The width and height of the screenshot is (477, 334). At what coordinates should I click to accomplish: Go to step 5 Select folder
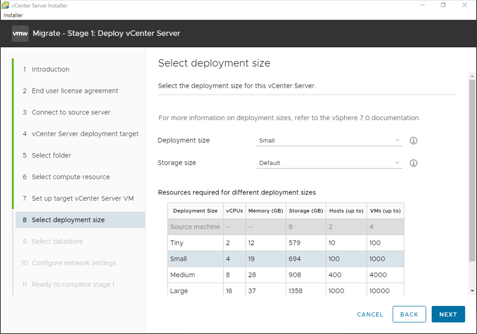[x=51, y=155]
